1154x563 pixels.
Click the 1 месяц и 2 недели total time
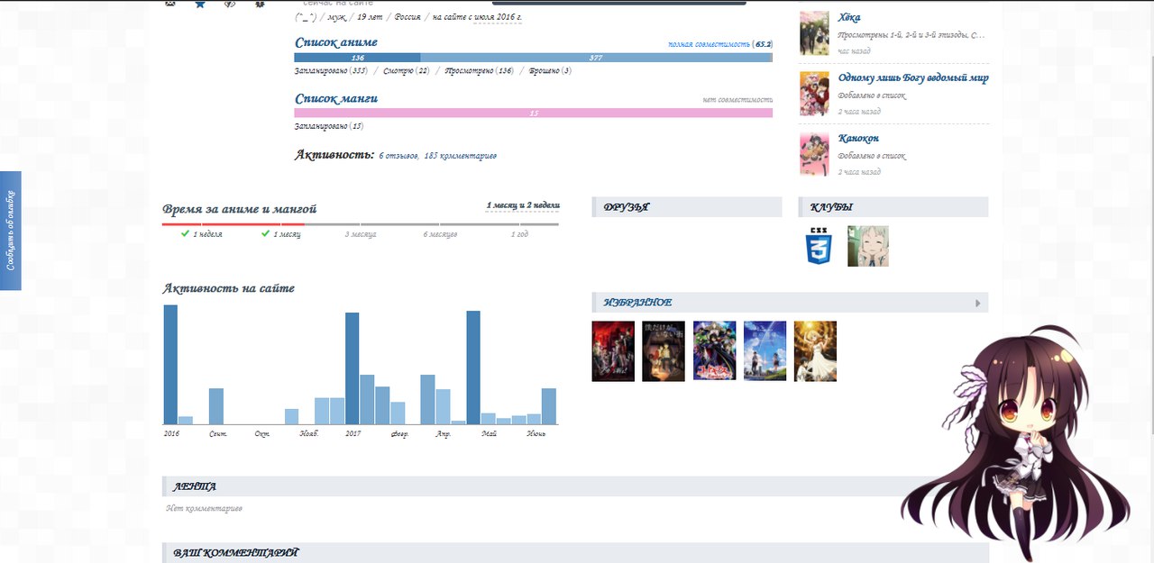tap(523, 206)
